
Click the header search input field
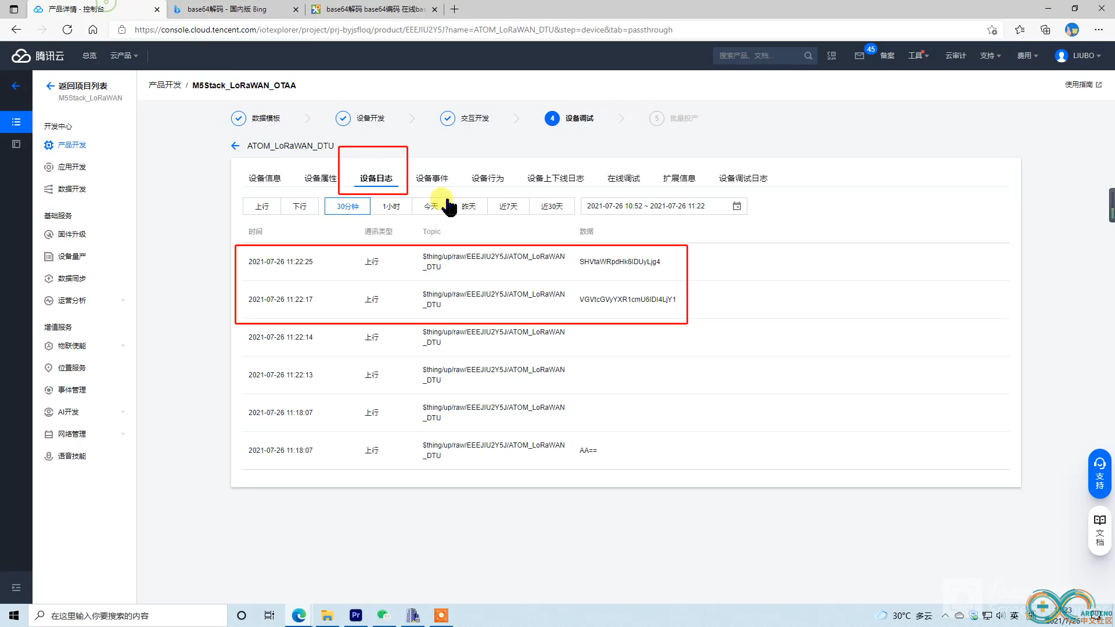tap(758, 56)
